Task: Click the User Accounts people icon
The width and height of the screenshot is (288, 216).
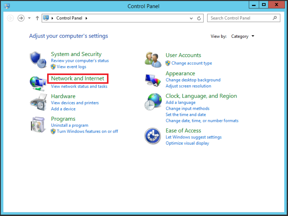Action: tap(153, 59)
